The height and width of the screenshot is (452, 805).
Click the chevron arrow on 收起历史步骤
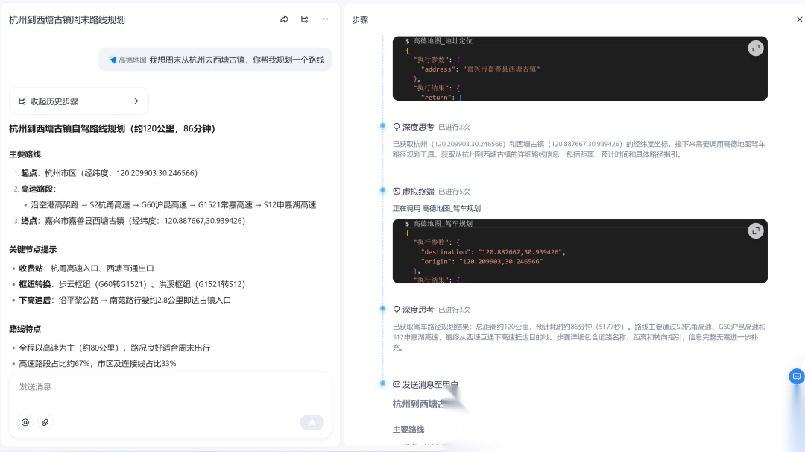136,101
